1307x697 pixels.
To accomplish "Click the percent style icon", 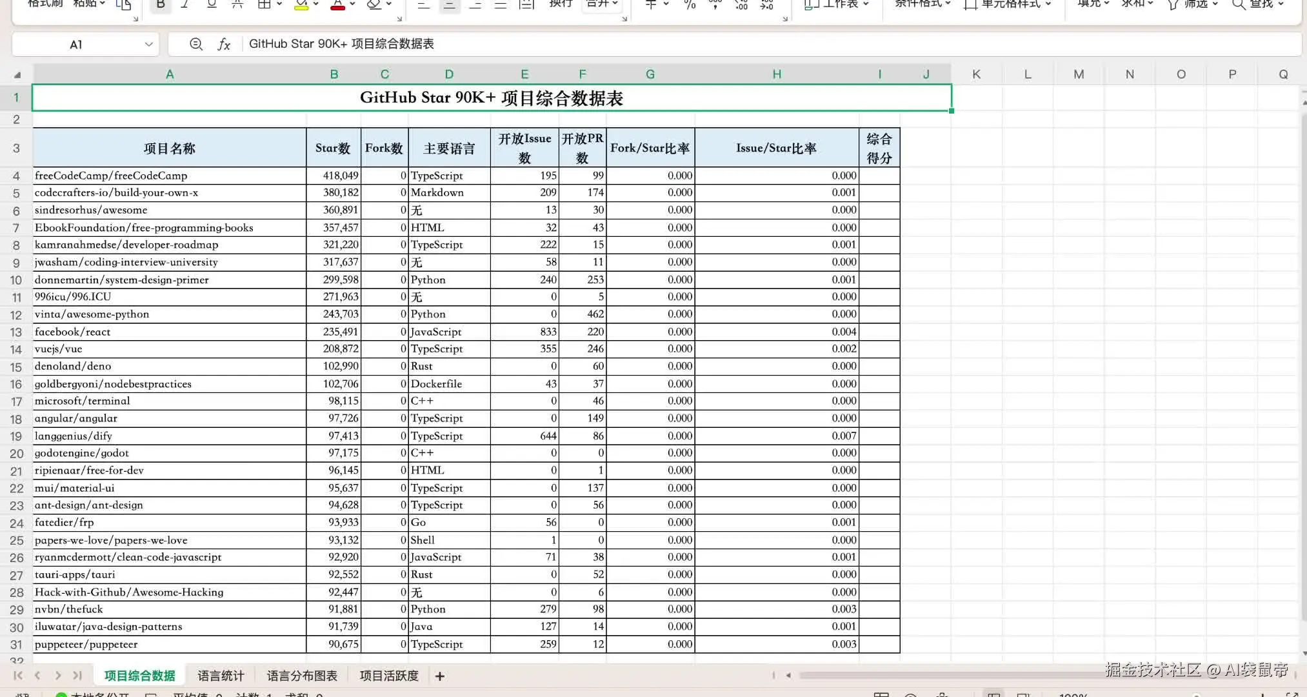I will (x=690, y=5).
